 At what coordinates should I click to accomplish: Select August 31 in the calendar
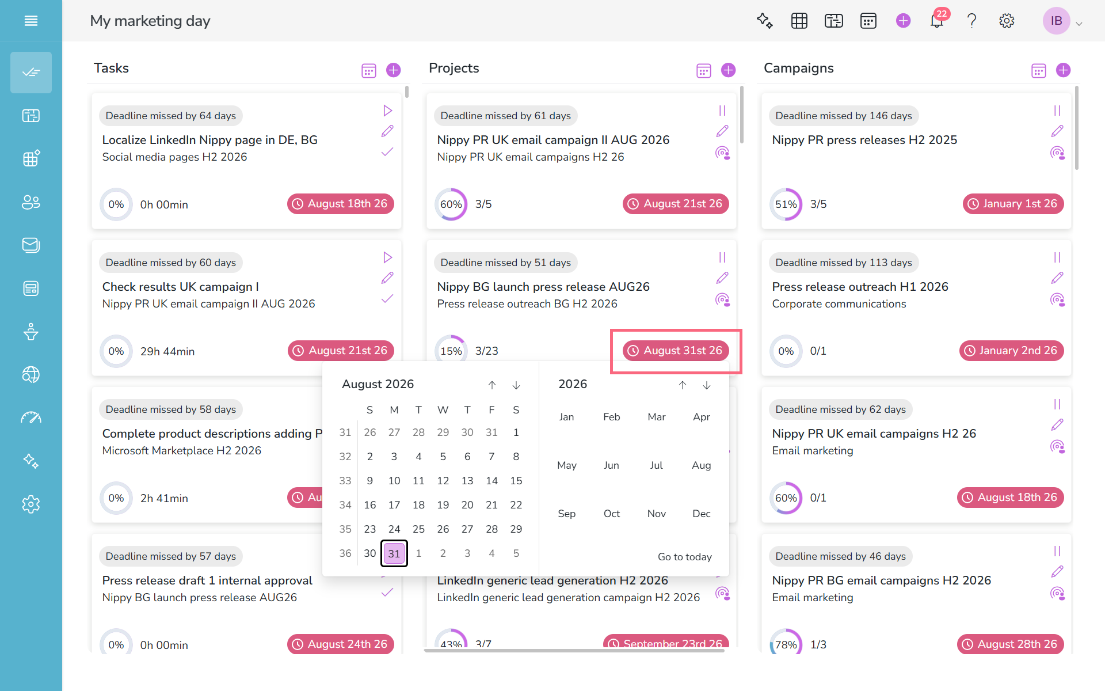[x=394, y=553]
